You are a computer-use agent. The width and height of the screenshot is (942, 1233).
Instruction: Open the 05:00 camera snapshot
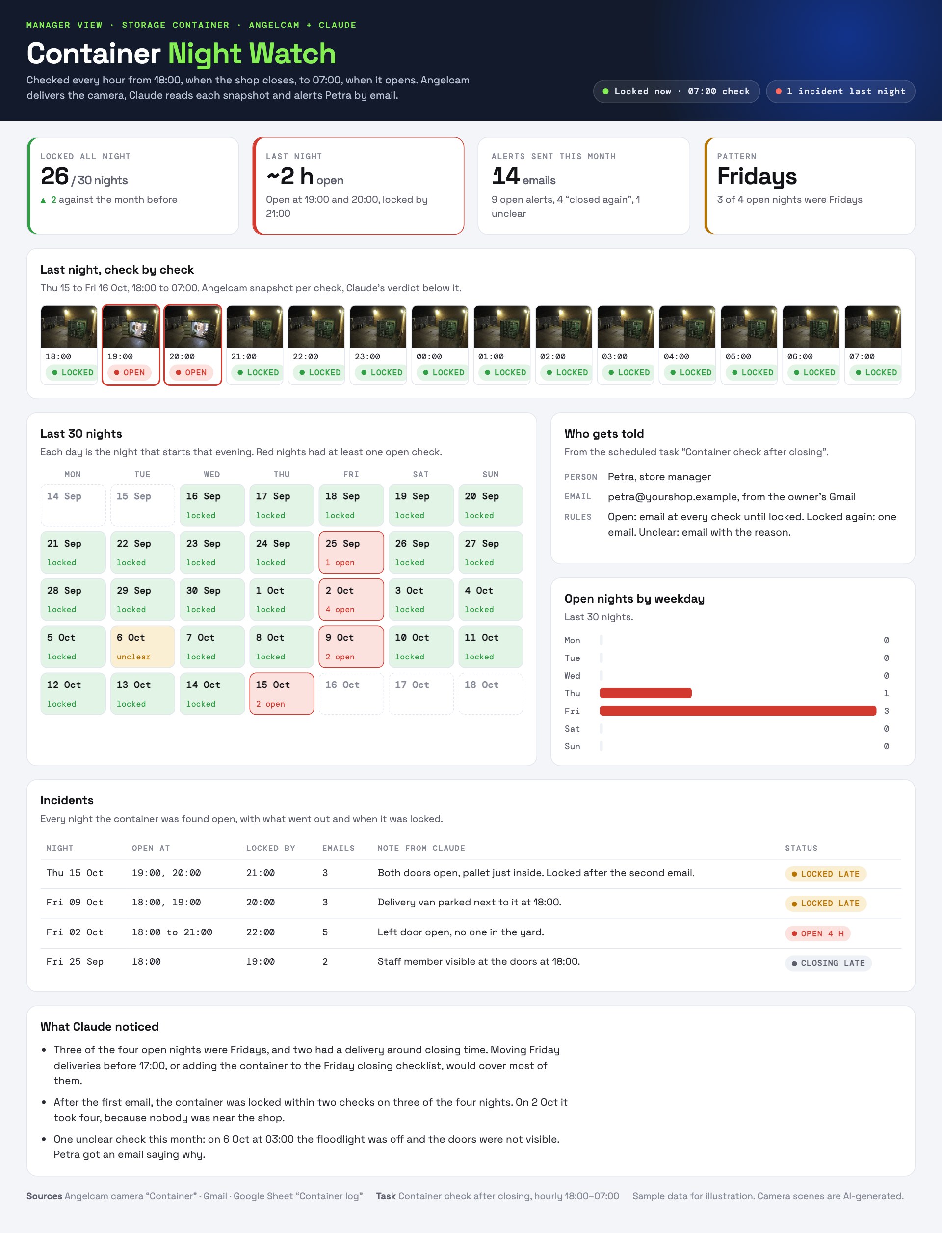(x=749, y=327)
